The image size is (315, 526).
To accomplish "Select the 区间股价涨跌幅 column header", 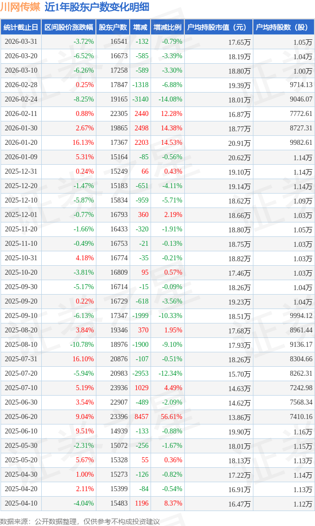I will pyautogui.click(x=69, y=27).
